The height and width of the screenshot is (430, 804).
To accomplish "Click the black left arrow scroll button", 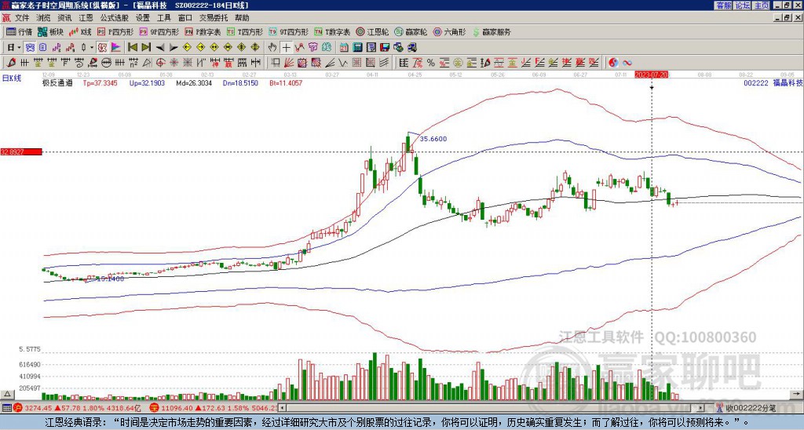I will click(160, 48).
